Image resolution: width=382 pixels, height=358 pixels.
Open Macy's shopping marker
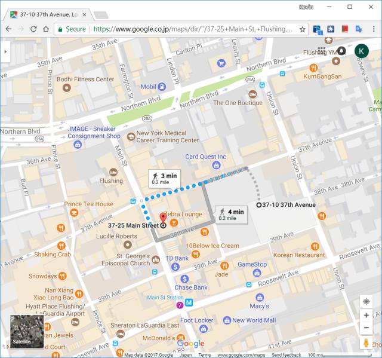click(x=260, y=297)
